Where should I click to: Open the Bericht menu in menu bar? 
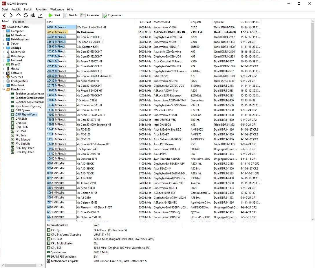28,10
